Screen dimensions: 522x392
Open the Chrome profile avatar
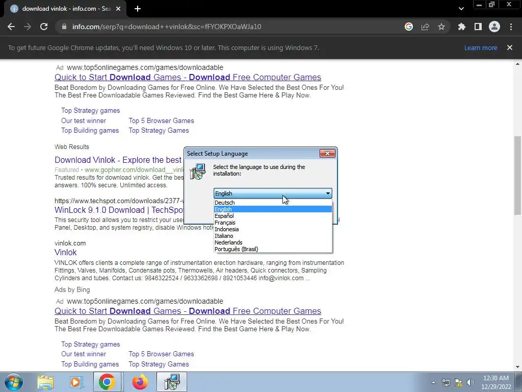point(494,27)
